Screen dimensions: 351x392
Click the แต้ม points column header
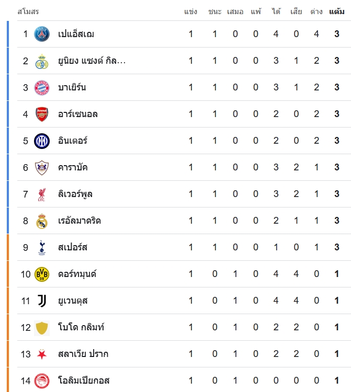337,11
